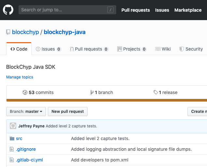Open the Pull requests repository tab
207x167 pixels.
click(x=89, y=49)
